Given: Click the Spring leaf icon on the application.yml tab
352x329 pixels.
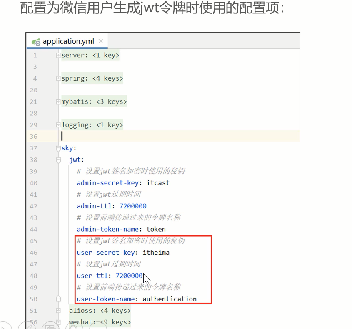Looking at the screenshot, I should click(x=36, y=42).
